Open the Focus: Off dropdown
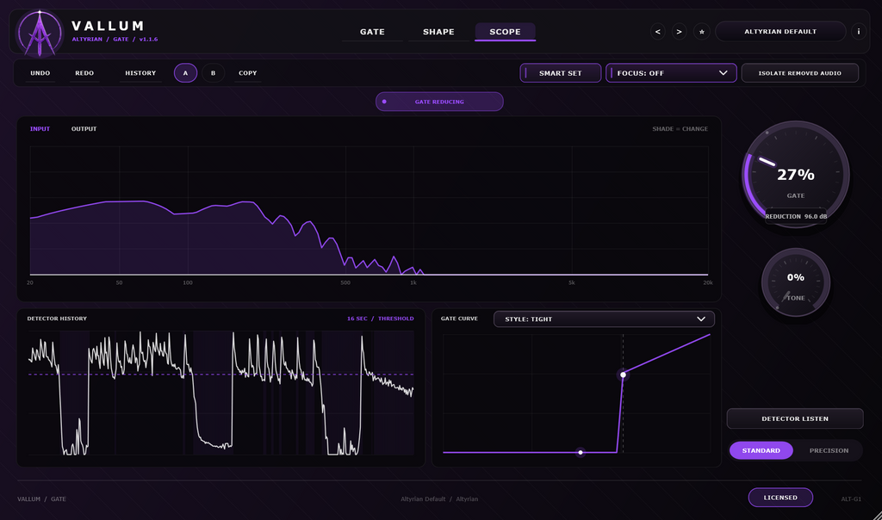This screenshot has height=520, width=882. (x=671, y=73)
